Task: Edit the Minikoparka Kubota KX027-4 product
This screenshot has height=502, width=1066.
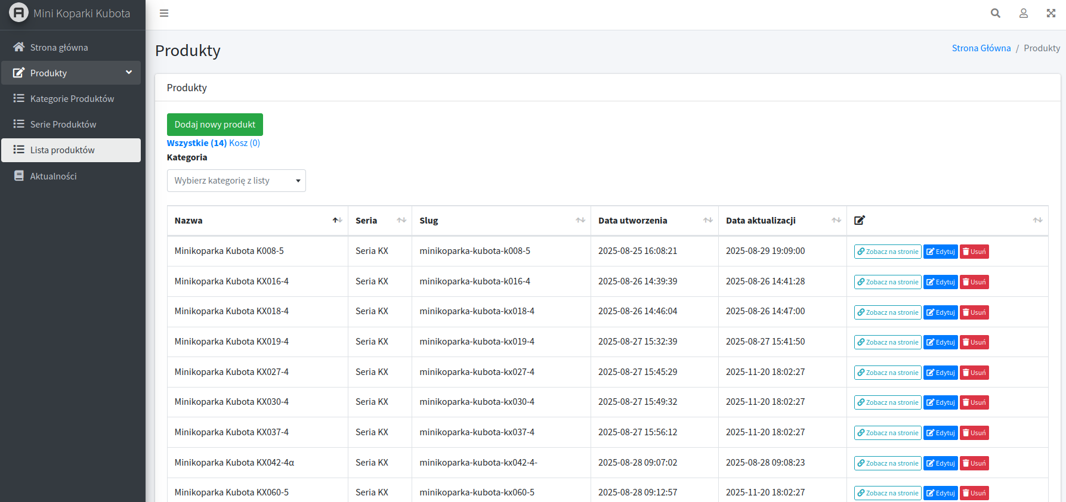Action: pyautogui.click(x=941, y=373)
